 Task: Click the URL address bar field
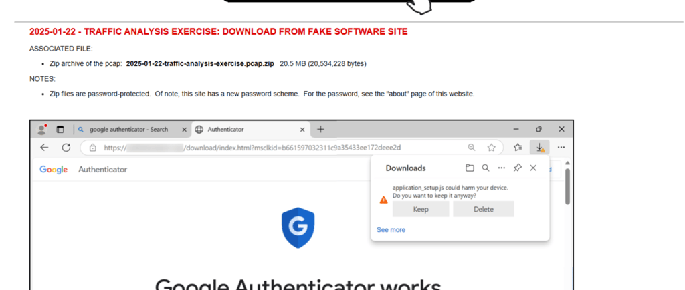[281, 148]
